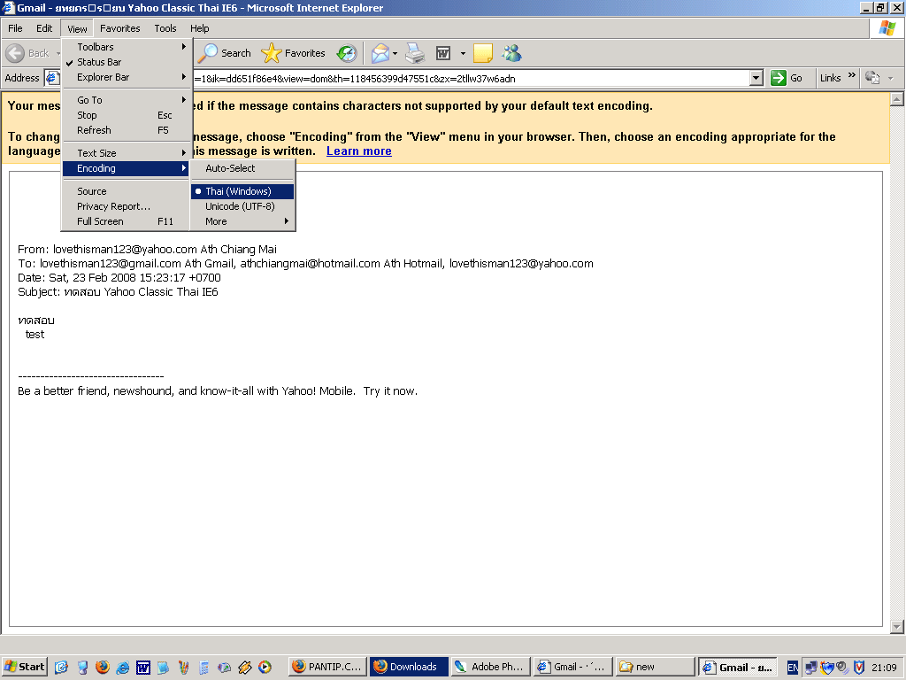The width and height of the screenshot is (906, 680).
Task: Open the Favorites menu
Action: click(119, 28)
